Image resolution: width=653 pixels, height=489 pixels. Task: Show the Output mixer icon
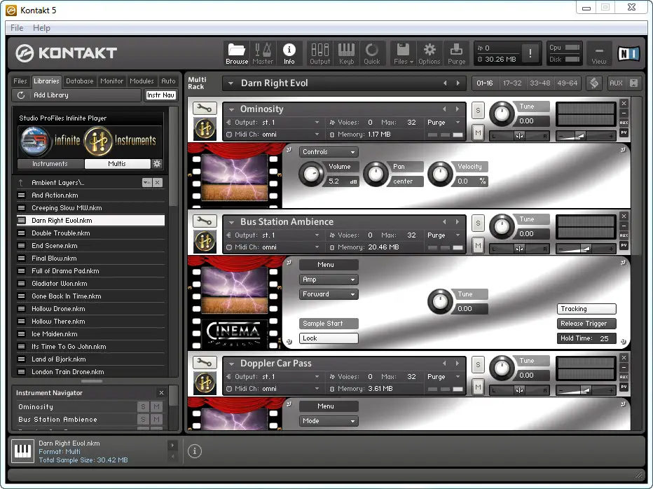coord(319,53)
